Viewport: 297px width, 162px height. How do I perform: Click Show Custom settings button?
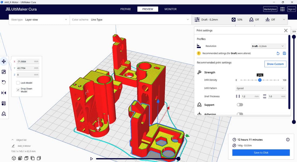[x=275, y=64]
